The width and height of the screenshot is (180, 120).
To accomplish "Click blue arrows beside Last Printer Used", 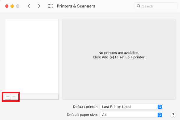I will pyautogui.click(x=159, y=107).
